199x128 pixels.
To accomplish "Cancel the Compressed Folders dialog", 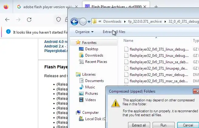I will 188,125.
